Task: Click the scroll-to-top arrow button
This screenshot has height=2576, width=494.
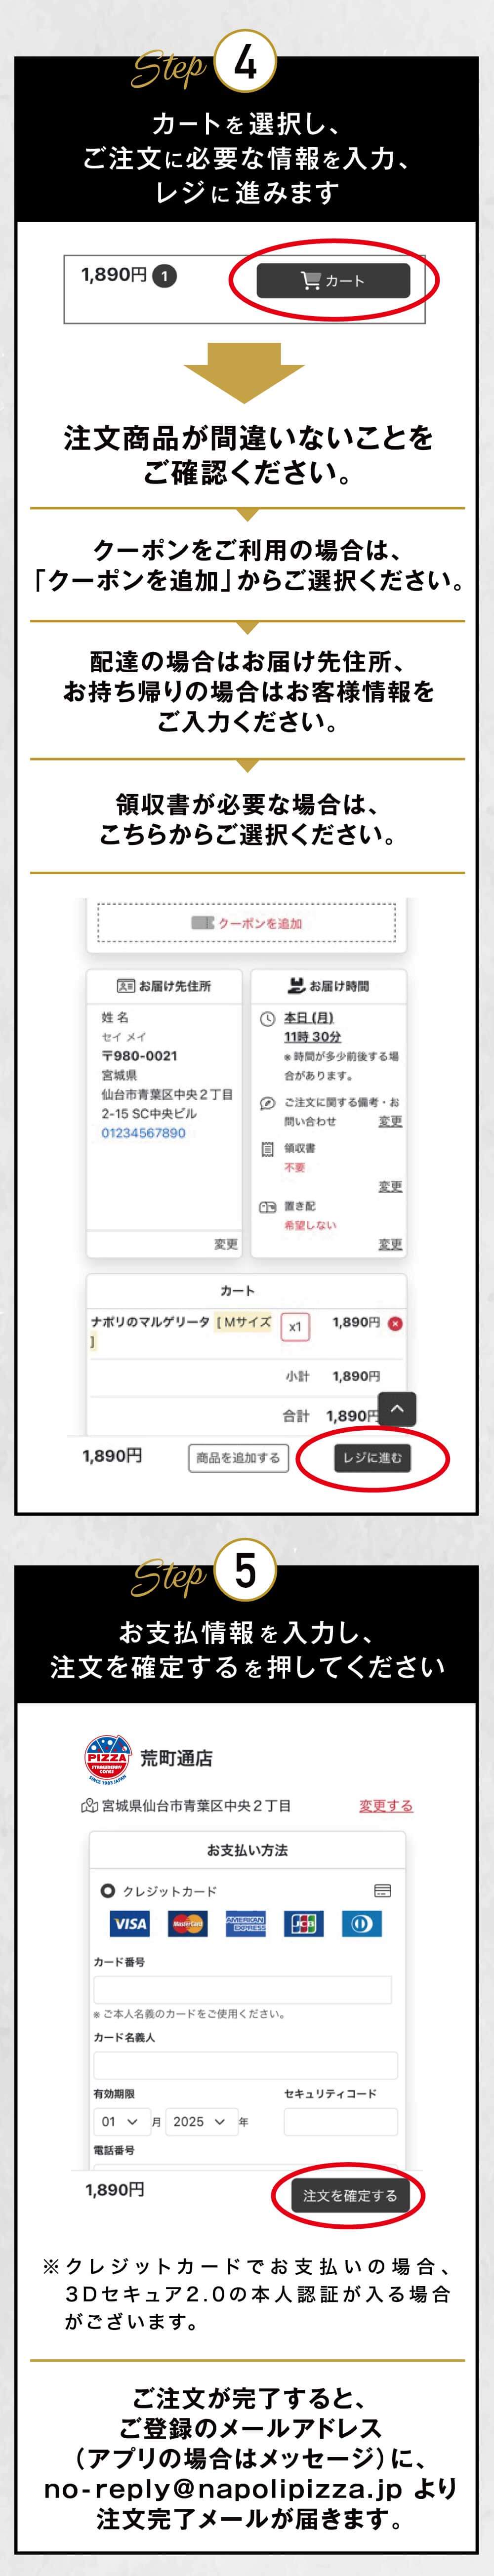Action: (x=397, y=1409)
